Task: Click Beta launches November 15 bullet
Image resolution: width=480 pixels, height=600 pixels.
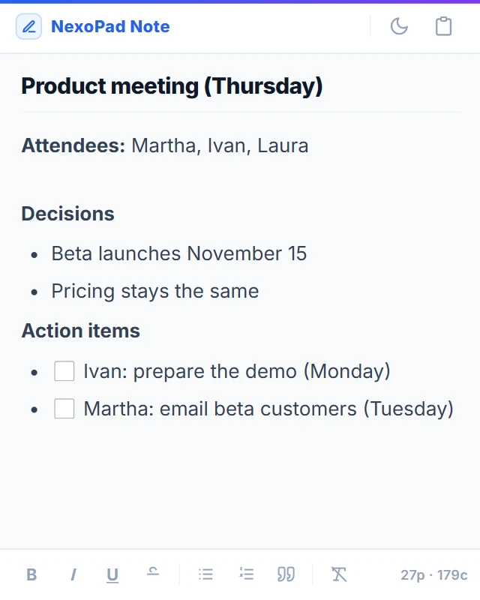Action: point(179,253)
